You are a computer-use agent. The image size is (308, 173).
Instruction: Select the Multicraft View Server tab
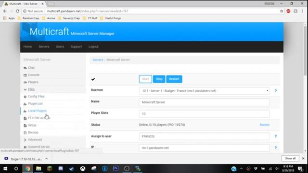[23, 4]
